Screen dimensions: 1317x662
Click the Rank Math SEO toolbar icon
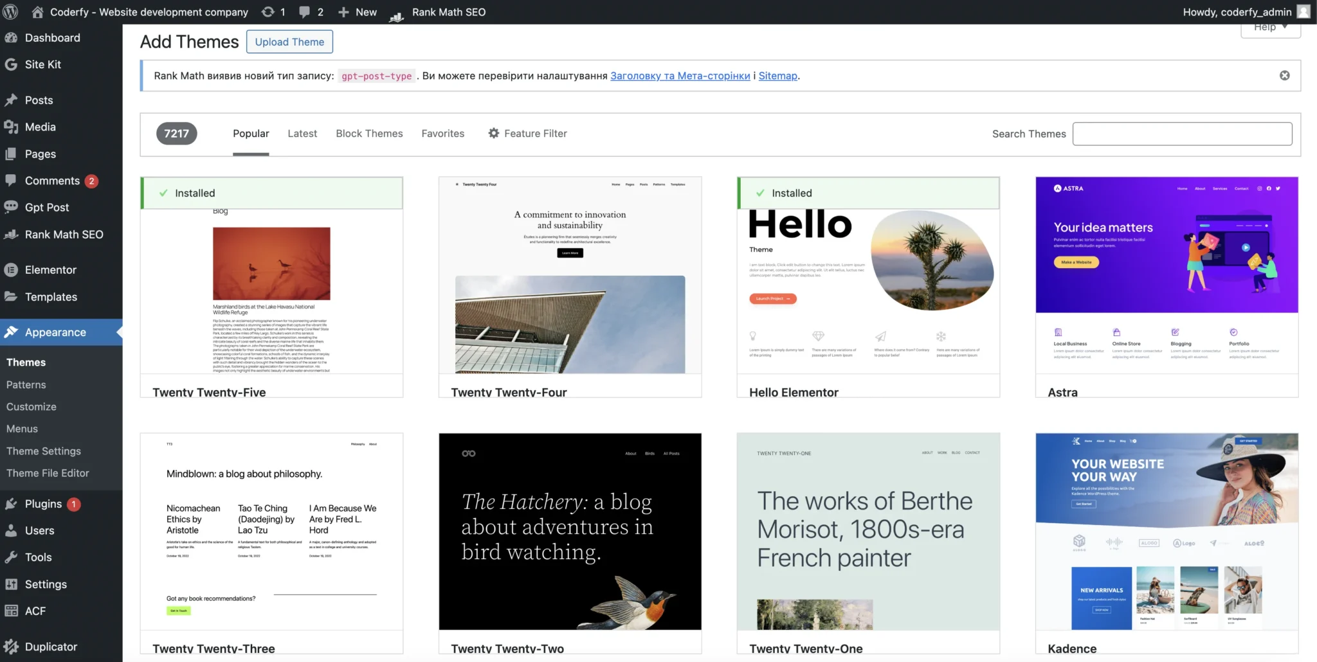(397, 13)
